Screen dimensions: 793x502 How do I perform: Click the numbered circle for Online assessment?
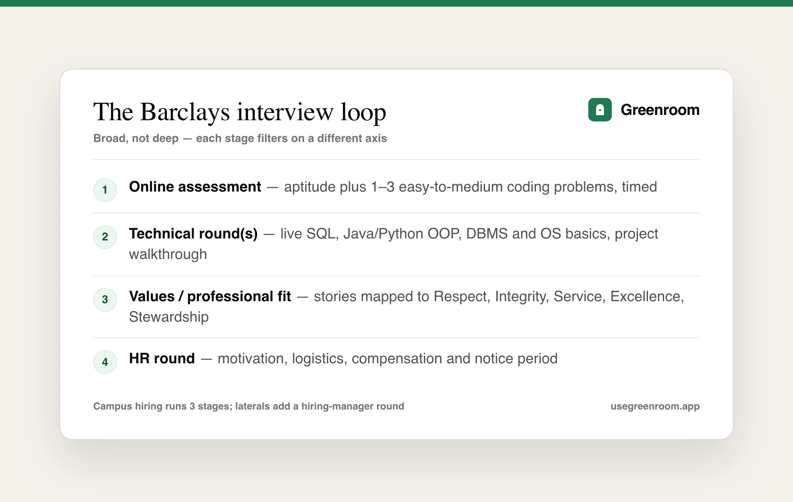pyautogui.click(x=105, y=190)
